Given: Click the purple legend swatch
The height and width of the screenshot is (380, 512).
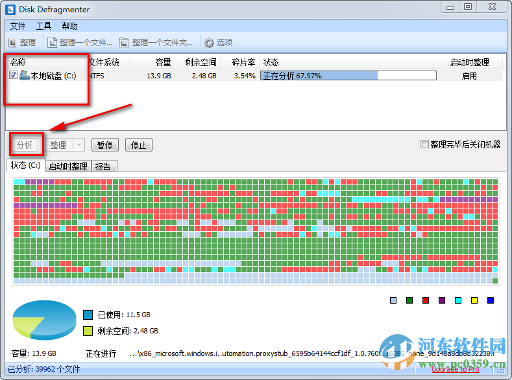Looking at the screenshot, I should pos(442,300).
